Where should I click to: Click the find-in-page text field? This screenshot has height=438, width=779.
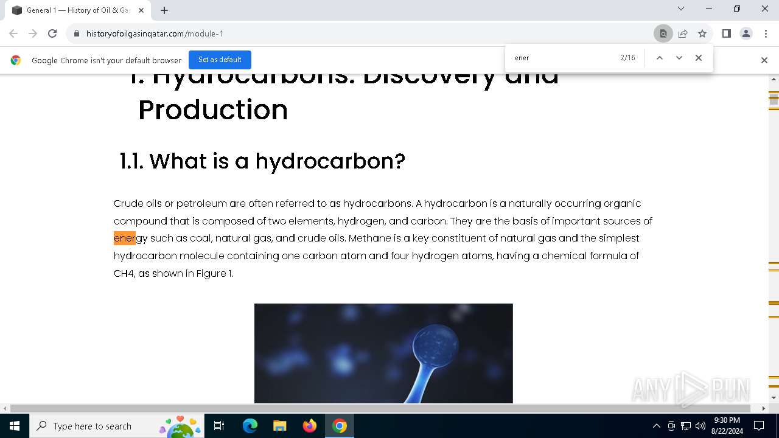pos(563,58)
